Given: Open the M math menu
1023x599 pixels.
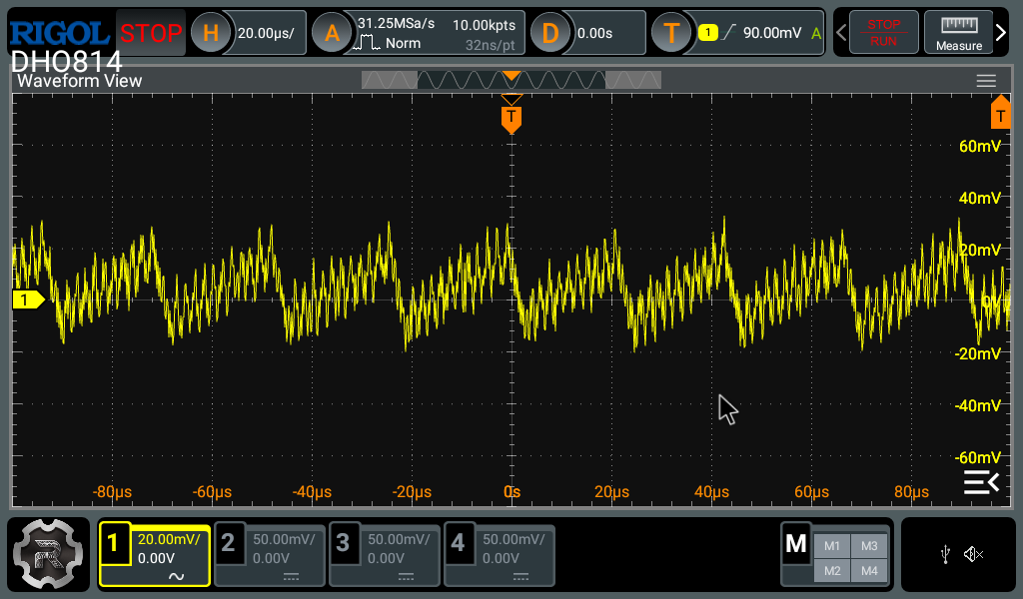Looking at the screenshot, I should tap(796, 544).
